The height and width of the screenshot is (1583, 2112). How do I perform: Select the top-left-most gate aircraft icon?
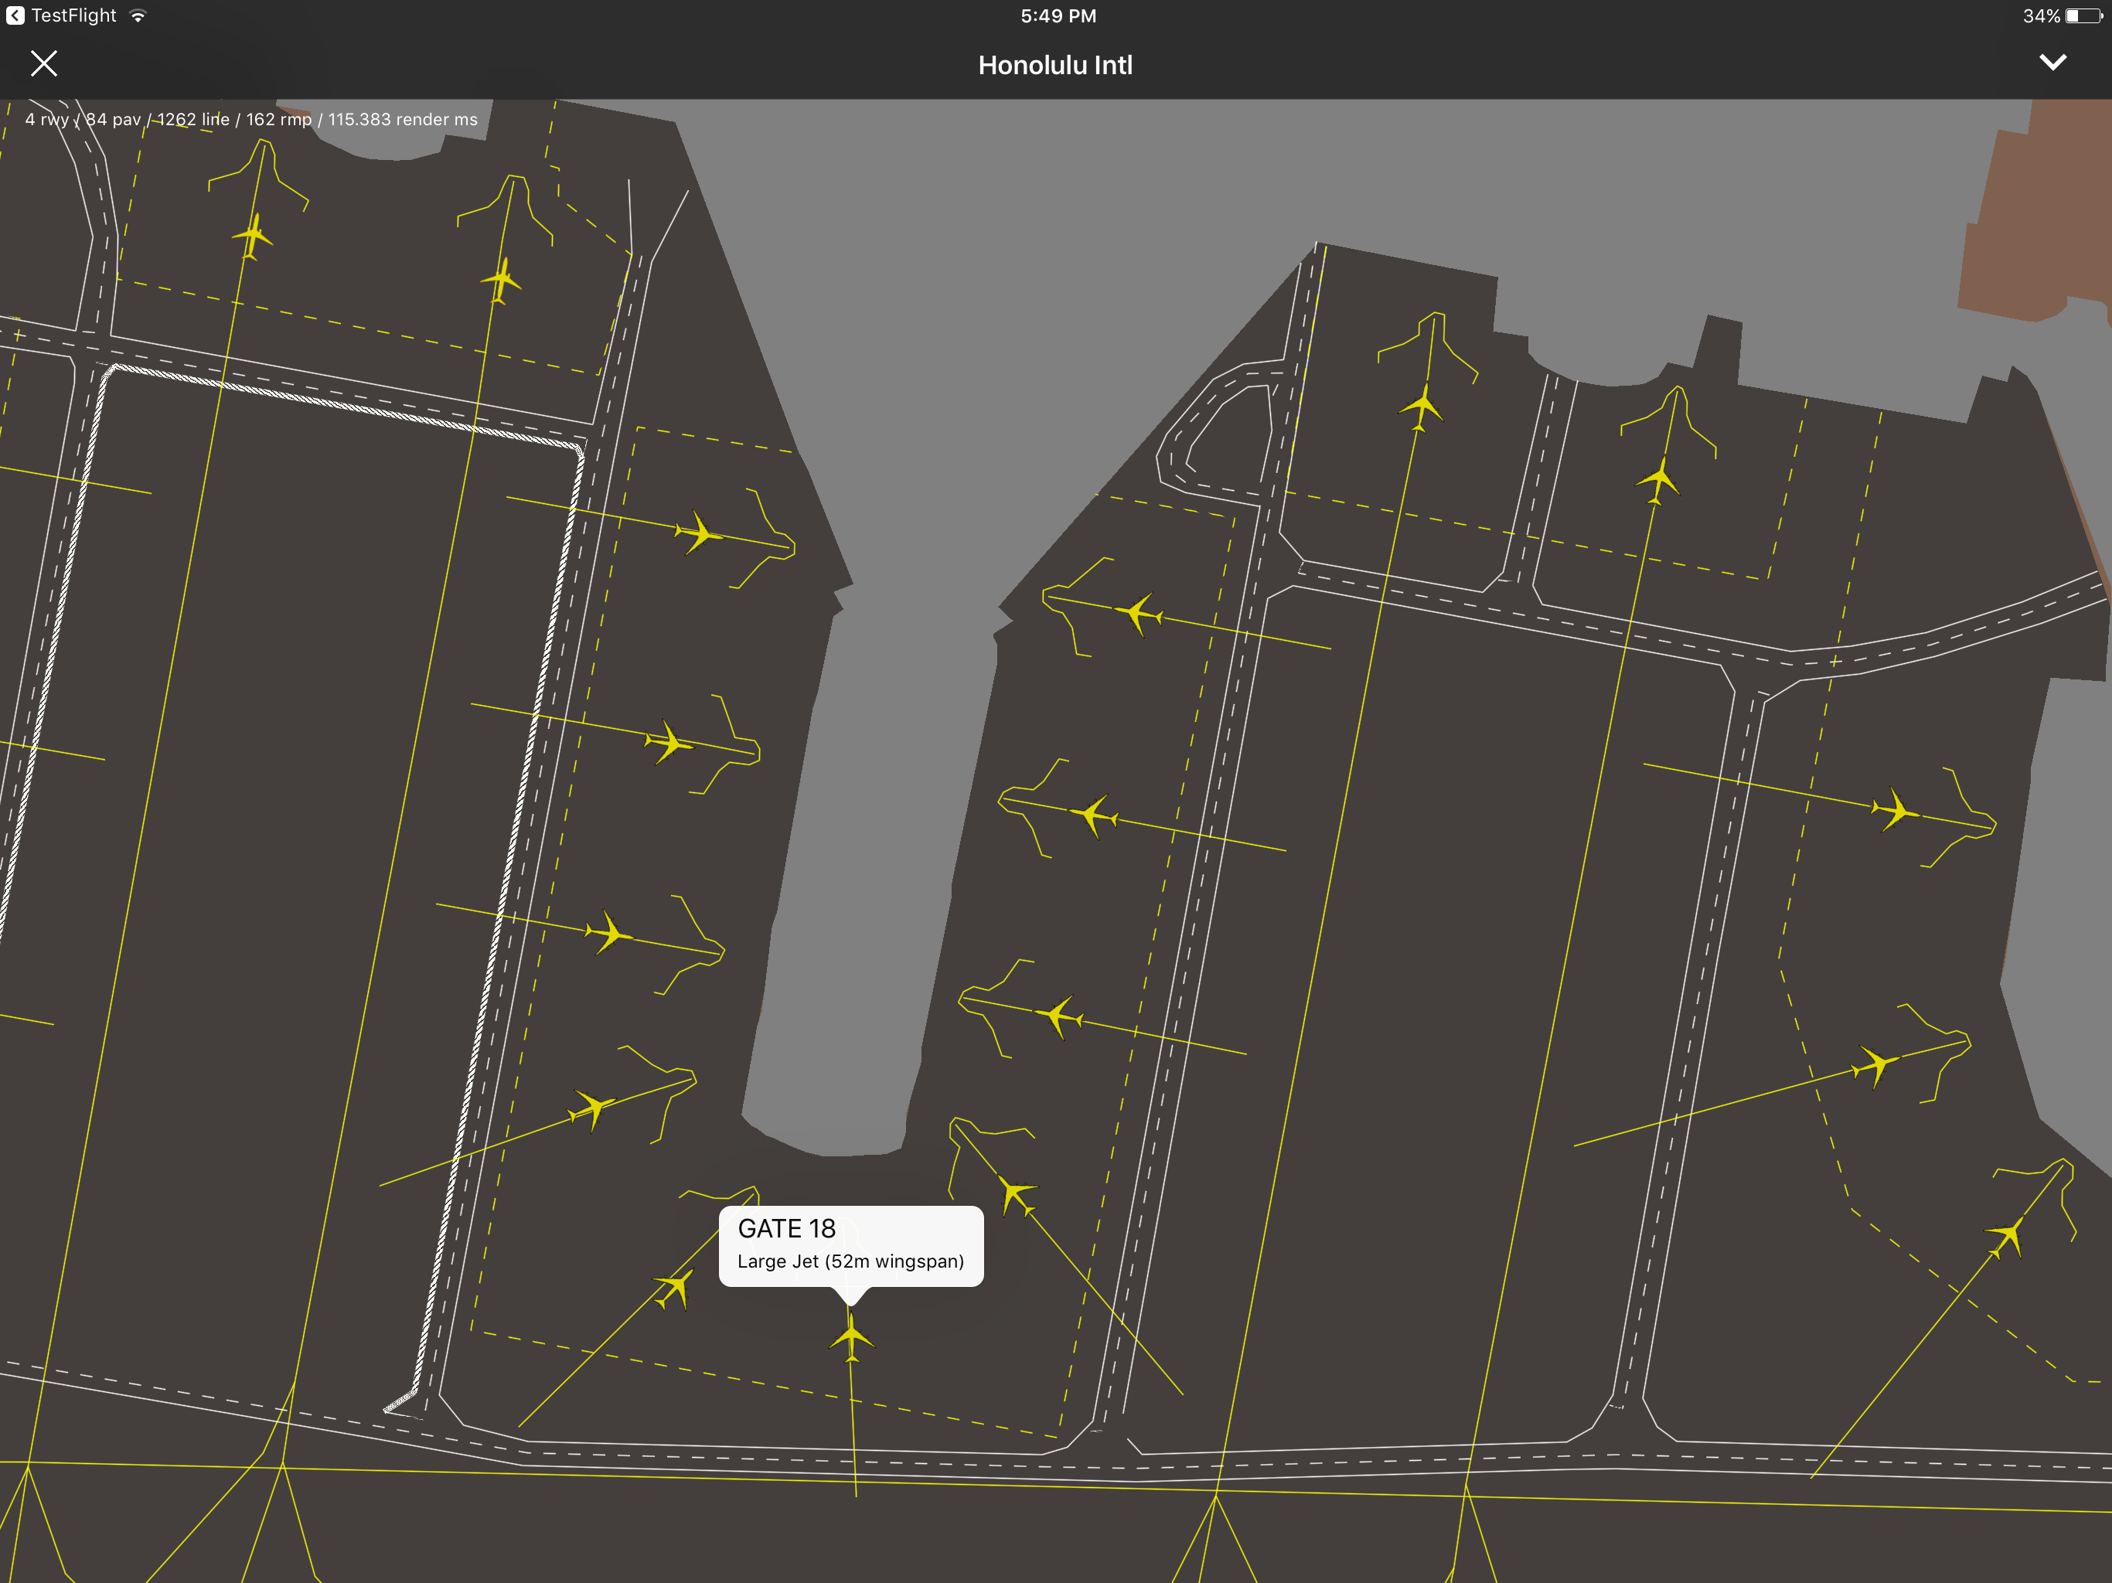click(x=252, y=236)
